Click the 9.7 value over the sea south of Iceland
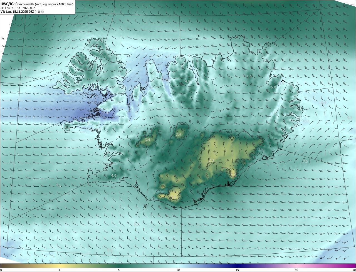356x272 pixels. tap(136, 224)
